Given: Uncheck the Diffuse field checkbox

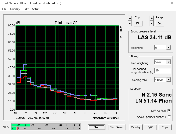Looking at the screenshot, I should [x=169, y=111].
